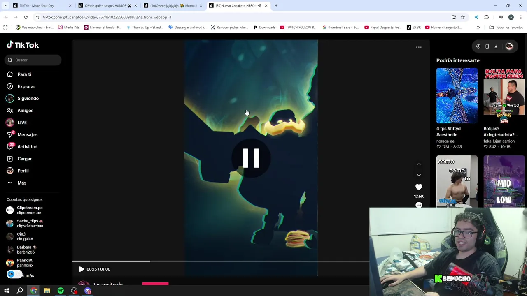The height and width of the screenshot is (296, 527).
Task: Open Windows taskbar search
Action: point(20,291)
